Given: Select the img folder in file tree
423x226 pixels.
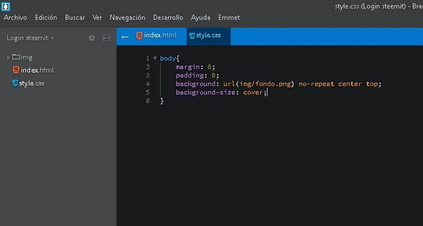Looking at the screenshot, I should (x=22, y=57).
